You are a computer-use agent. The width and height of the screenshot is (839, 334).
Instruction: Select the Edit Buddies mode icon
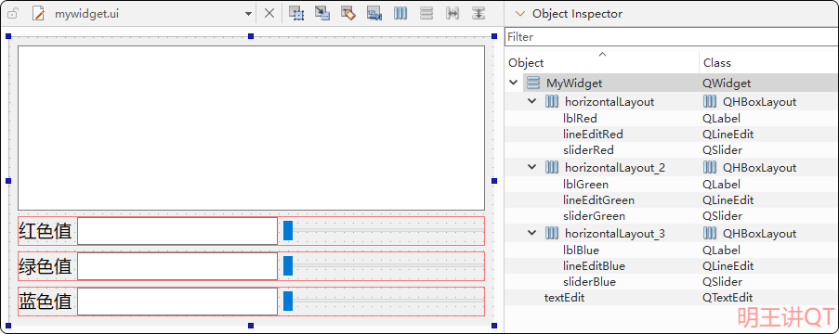348,13
